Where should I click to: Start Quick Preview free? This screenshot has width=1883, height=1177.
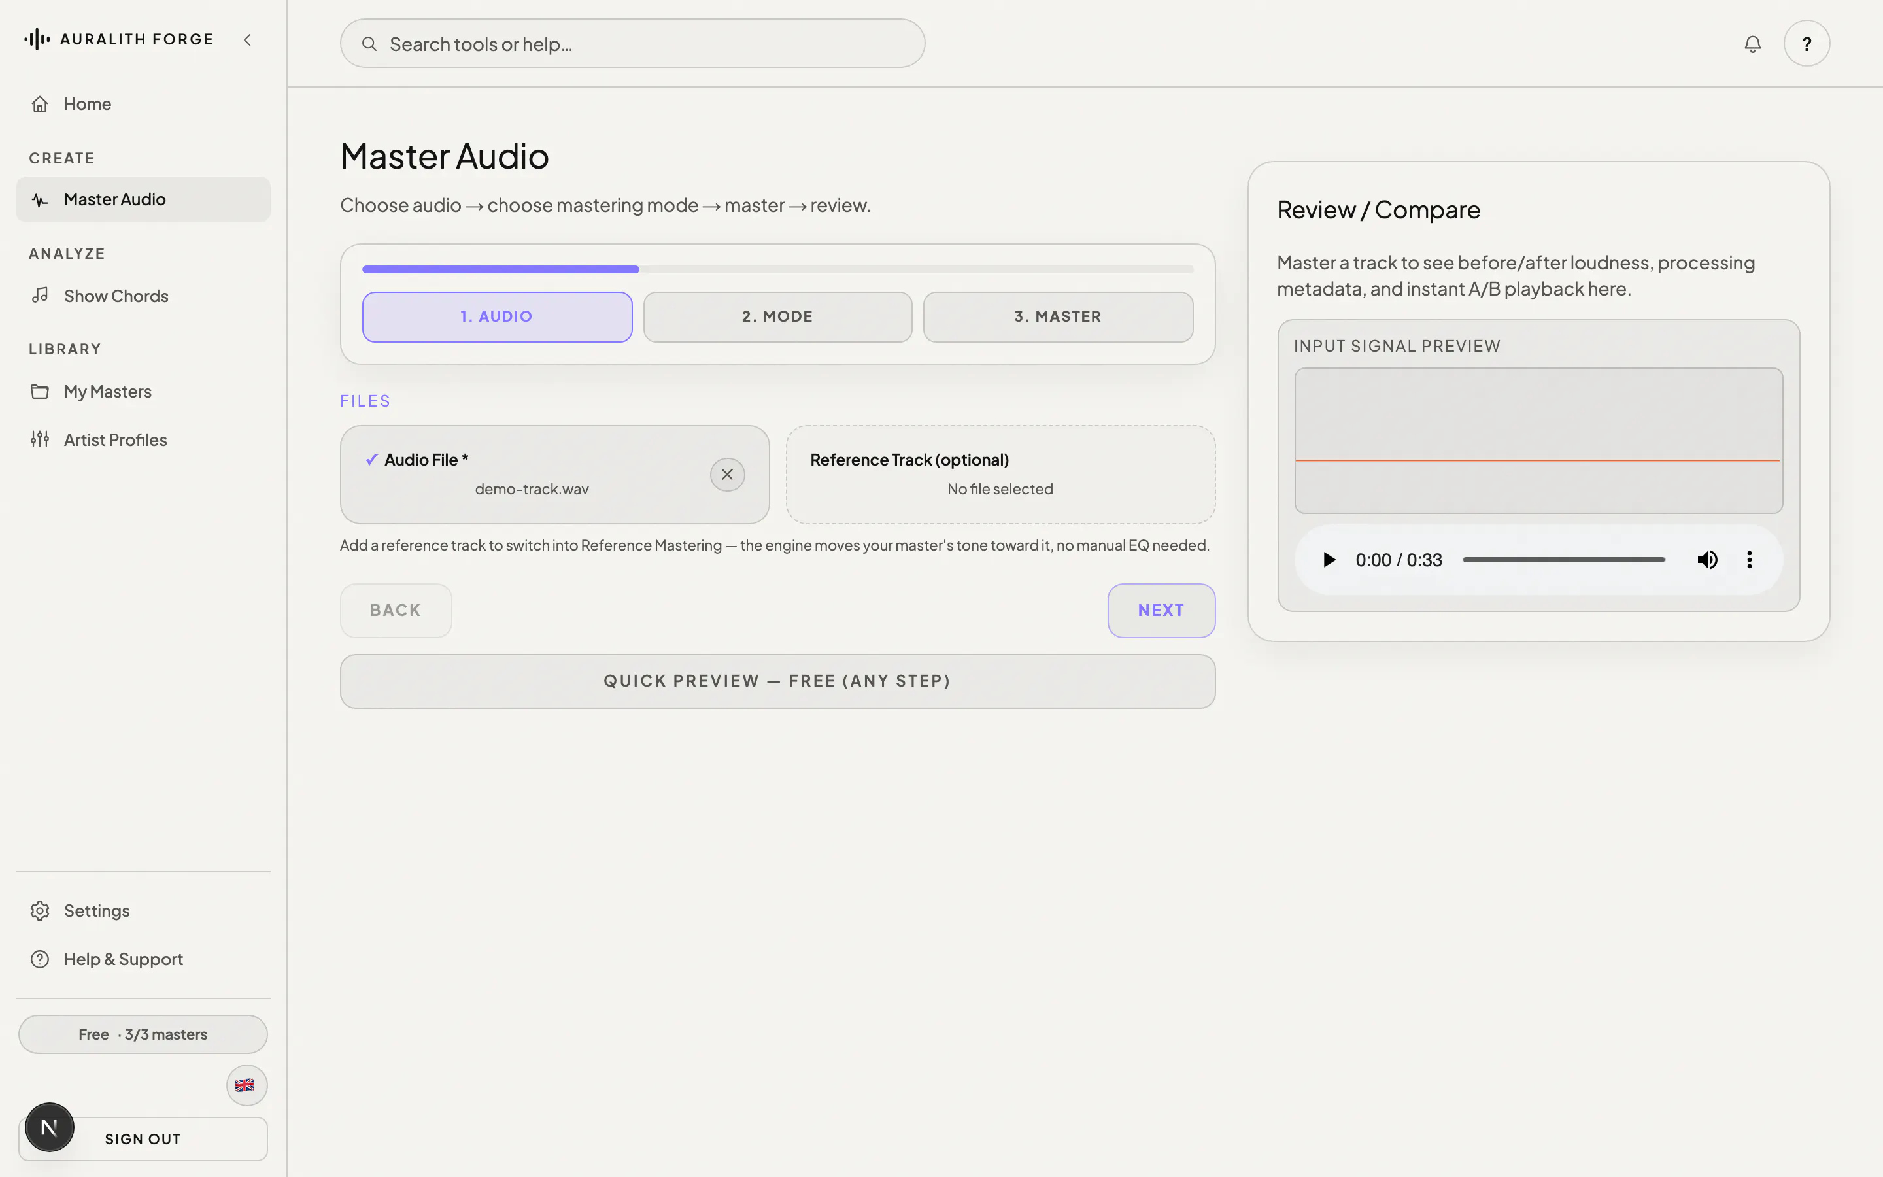tap(777, 681)
